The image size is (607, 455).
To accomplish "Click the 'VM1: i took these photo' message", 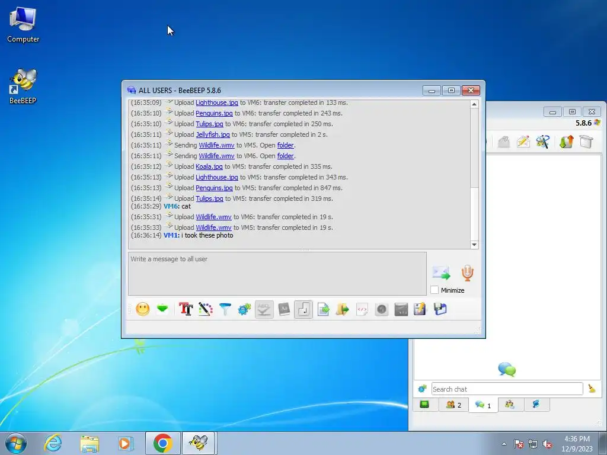I will (x=198, y=235).
